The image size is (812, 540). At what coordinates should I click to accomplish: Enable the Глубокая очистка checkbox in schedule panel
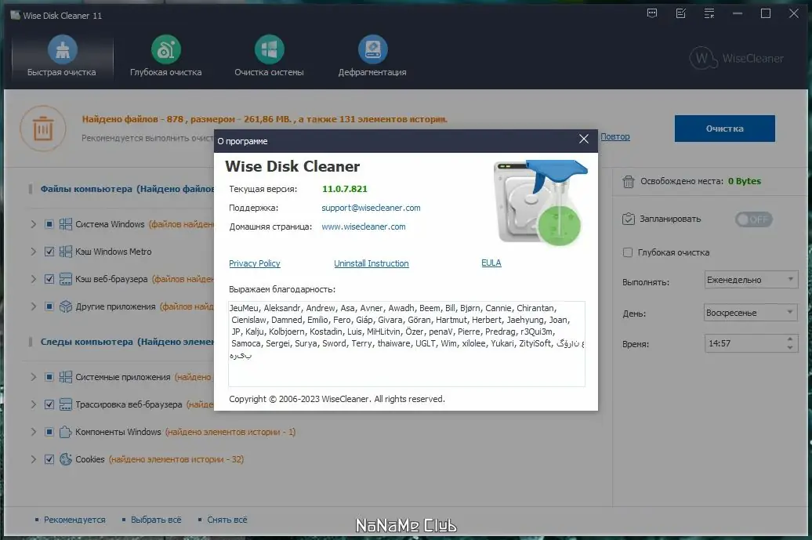pyautogui.click(x=628, y=252)
